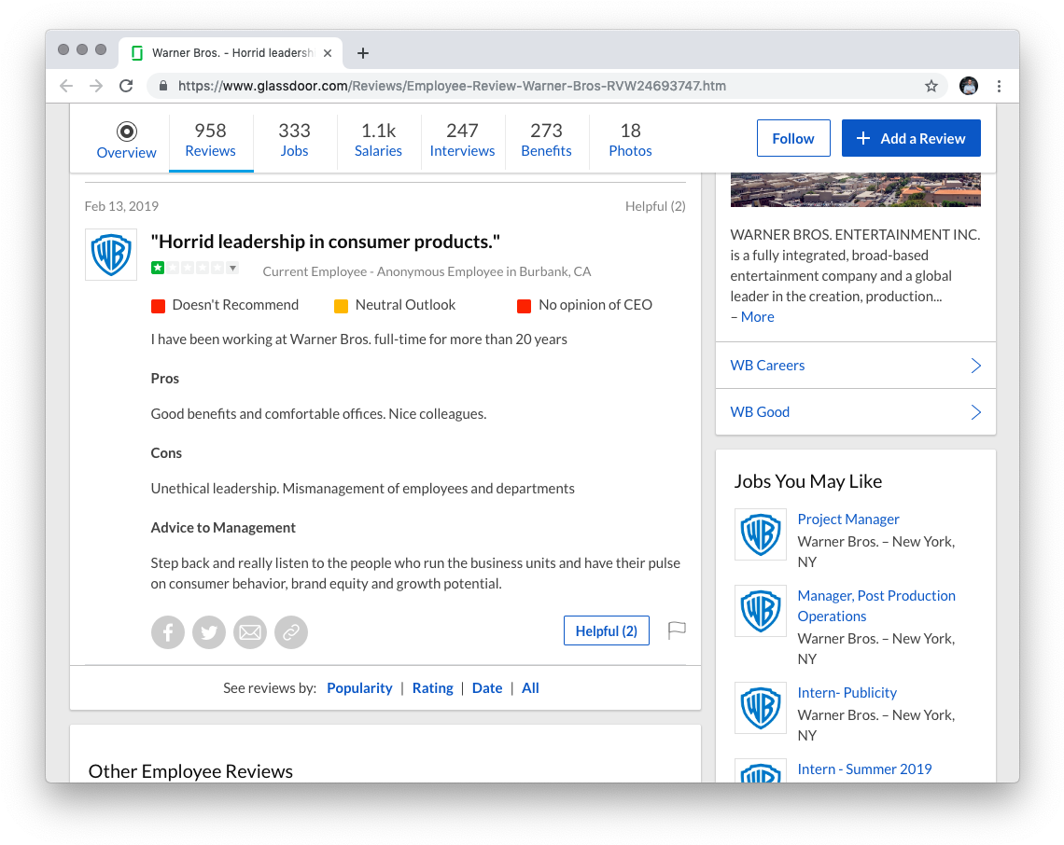
Task: Click the Overview target icon
Action: pyautogui.click(x=127, y=132)
